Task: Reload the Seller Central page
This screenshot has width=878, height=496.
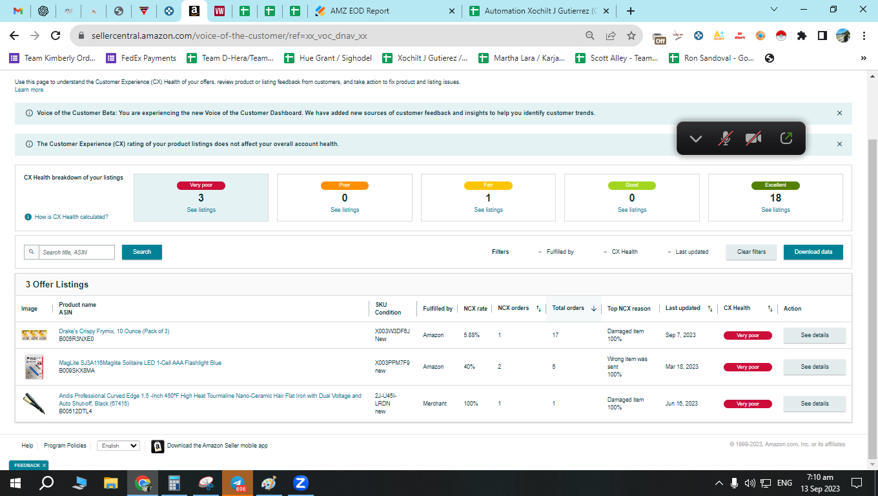Action: 56,36
